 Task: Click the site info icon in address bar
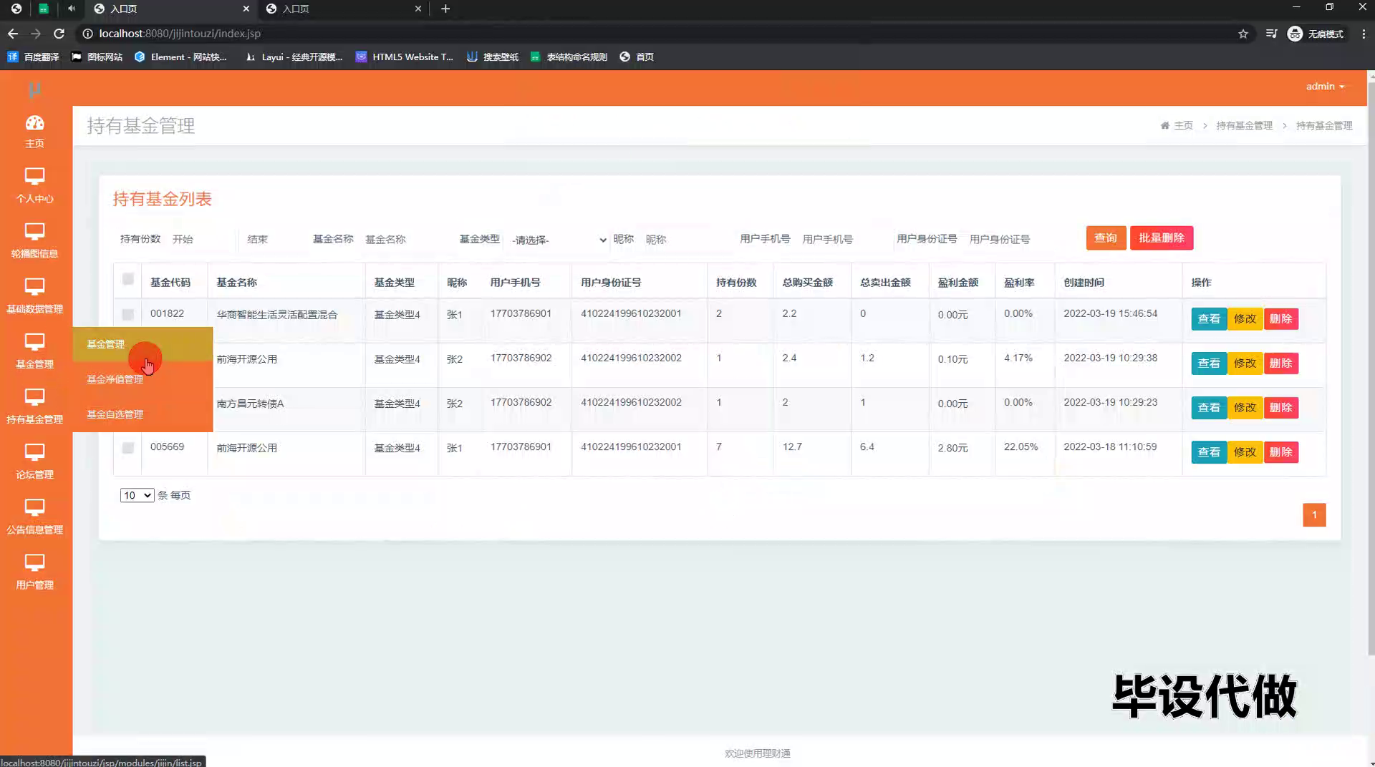(x=87, y=34)
